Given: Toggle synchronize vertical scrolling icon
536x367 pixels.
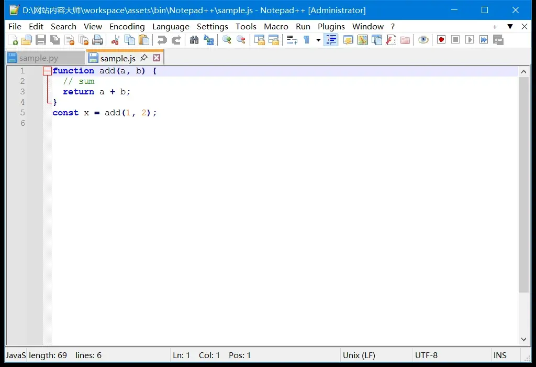Looking at the screenshot, I should tap(259, 40).
